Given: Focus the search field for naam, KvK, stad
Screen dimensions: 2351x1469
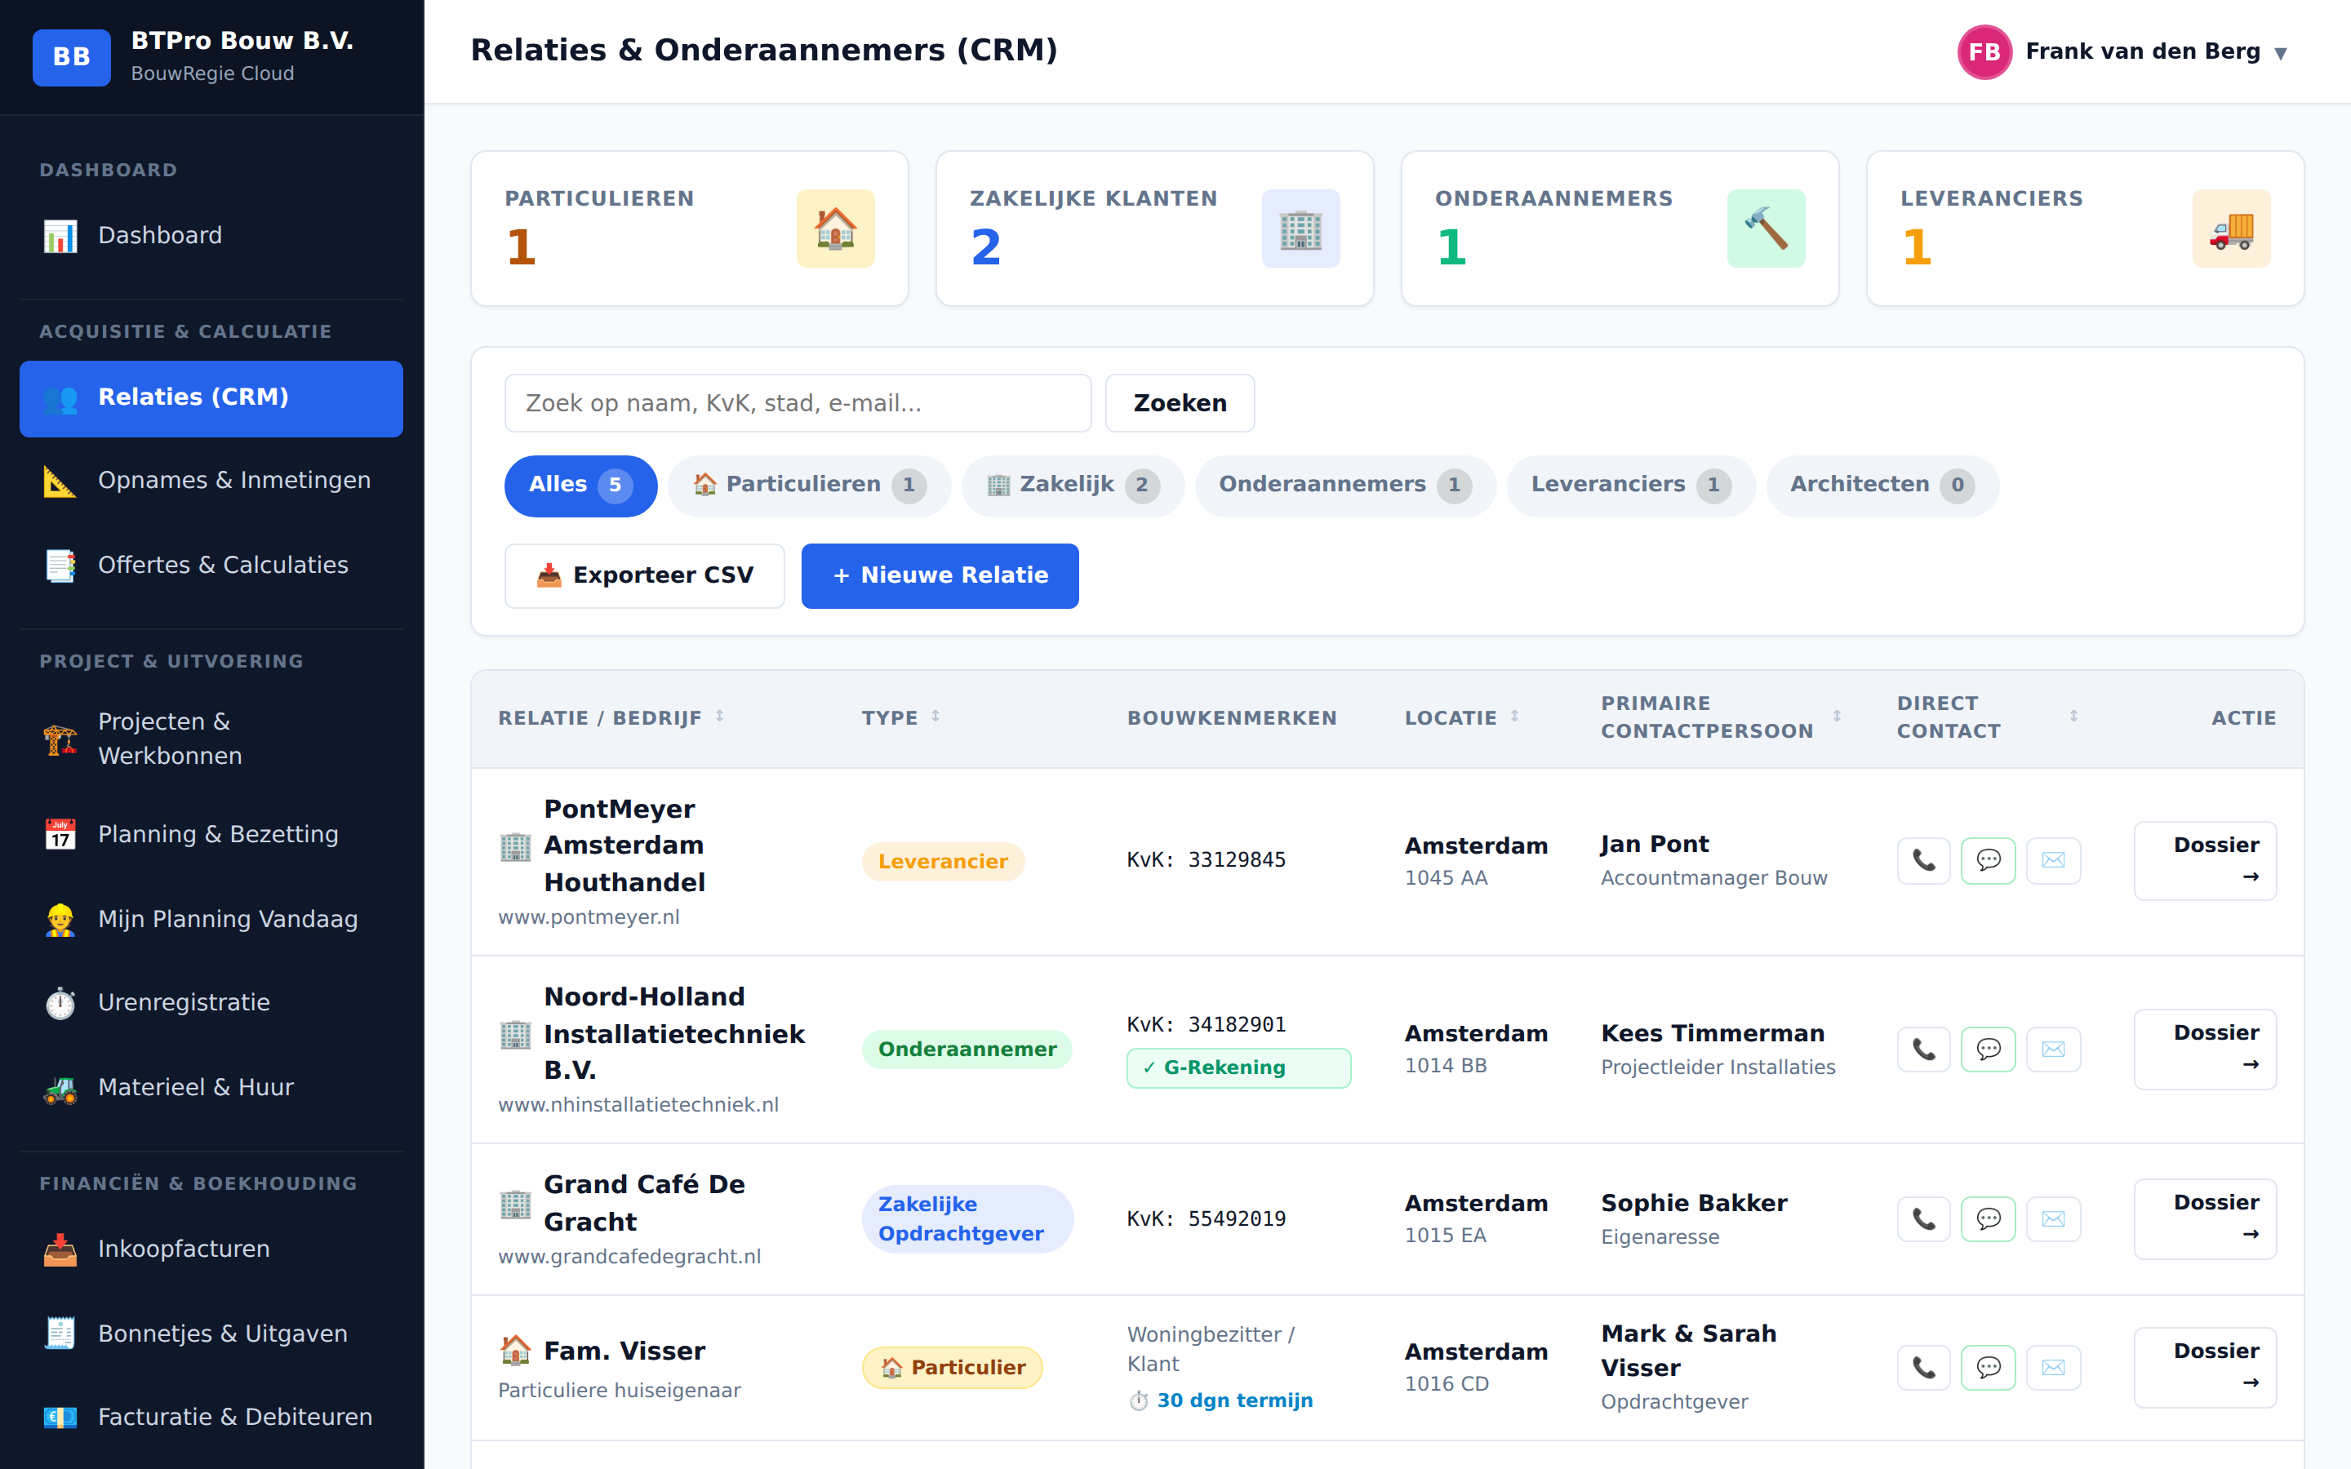Looking at the screenshot, I should 798,403.
